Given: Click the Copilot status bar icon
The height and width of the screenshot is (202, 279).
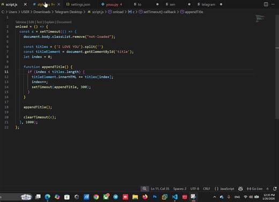Looking at the screenshot, I should (x=240, y=189).
